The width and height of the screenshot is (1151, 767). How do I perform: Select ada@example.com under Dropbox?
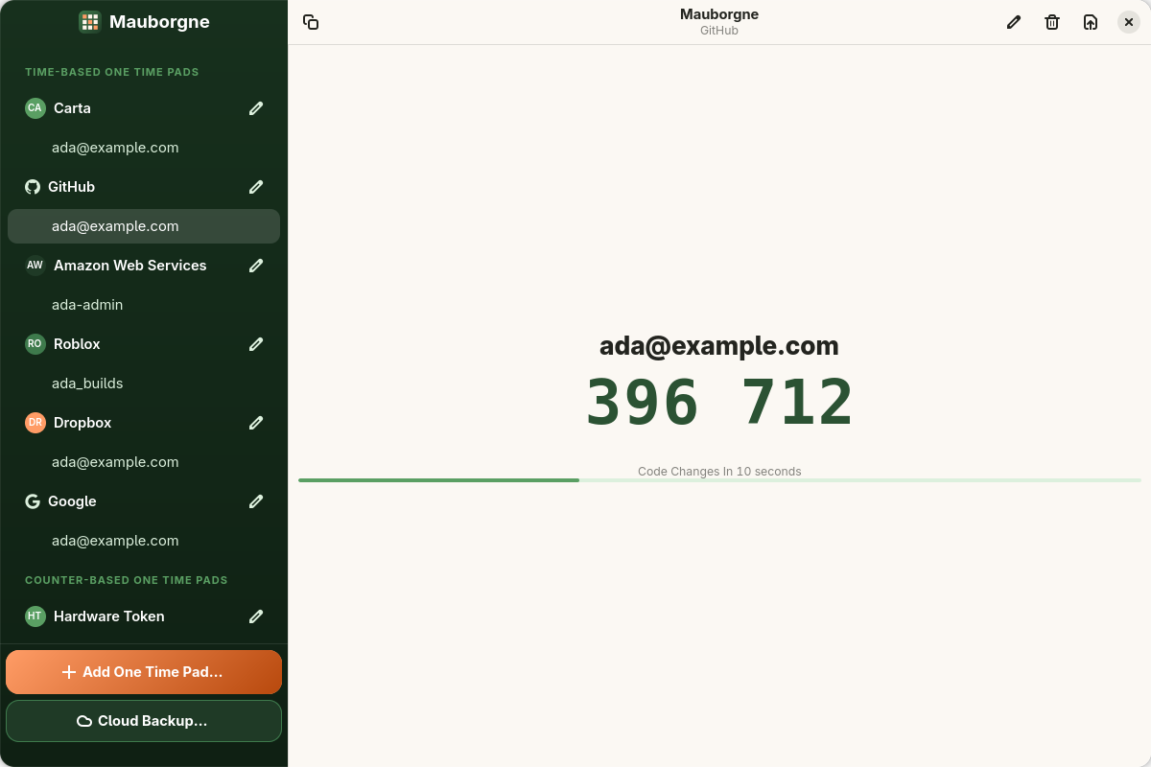point(144,462)
